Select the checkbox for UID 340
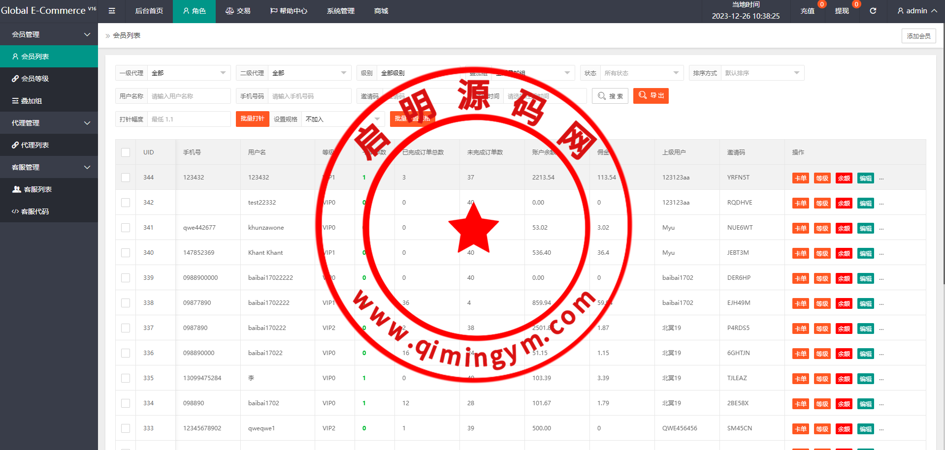 126,253
